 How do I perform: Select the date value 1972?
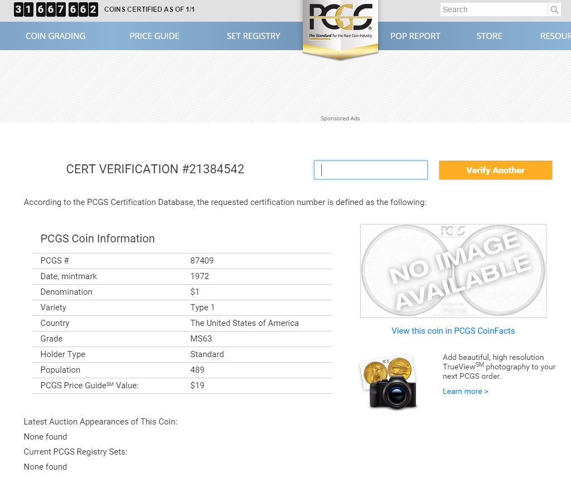[x=200, y=276]
